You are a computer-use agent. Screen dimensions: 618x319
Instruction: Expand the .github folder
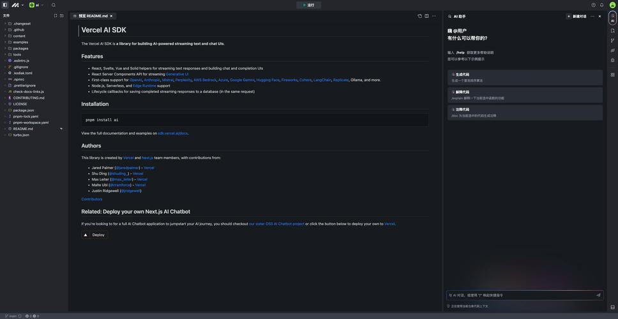point(34,30)
